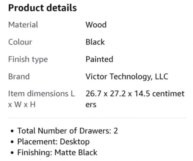Image resolution: width=193 pixels, height=161 pixels.
Task: Open Victor Technology, LLC brand text
Action: click(x=127, y=77)
